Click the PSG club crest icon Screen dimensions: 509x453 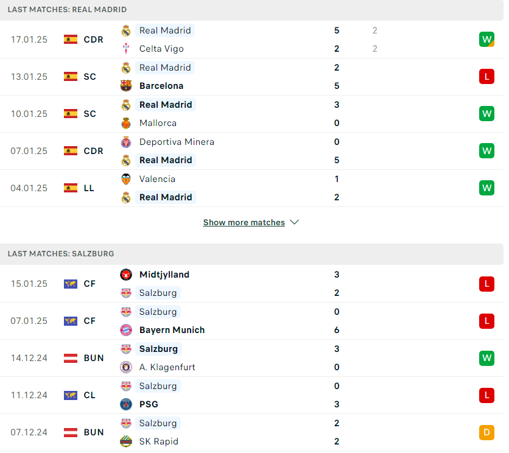tap(126, 405)
